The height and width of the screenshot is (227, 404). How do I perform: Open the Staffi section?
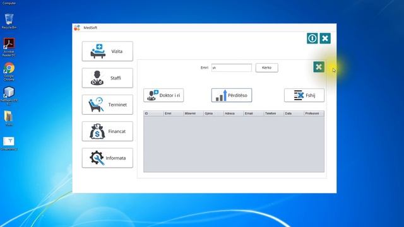click(107, 78)
